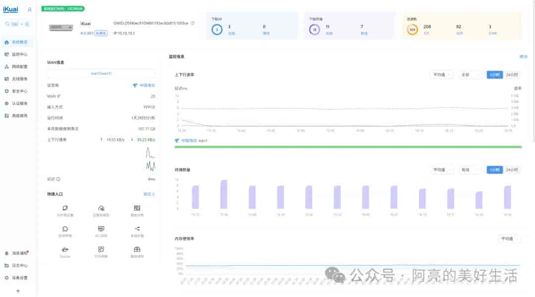This screenshot has width=535, height=297.
Task: Click the tallest bar in the 终端数量 chart
Action: click(224, 194)
